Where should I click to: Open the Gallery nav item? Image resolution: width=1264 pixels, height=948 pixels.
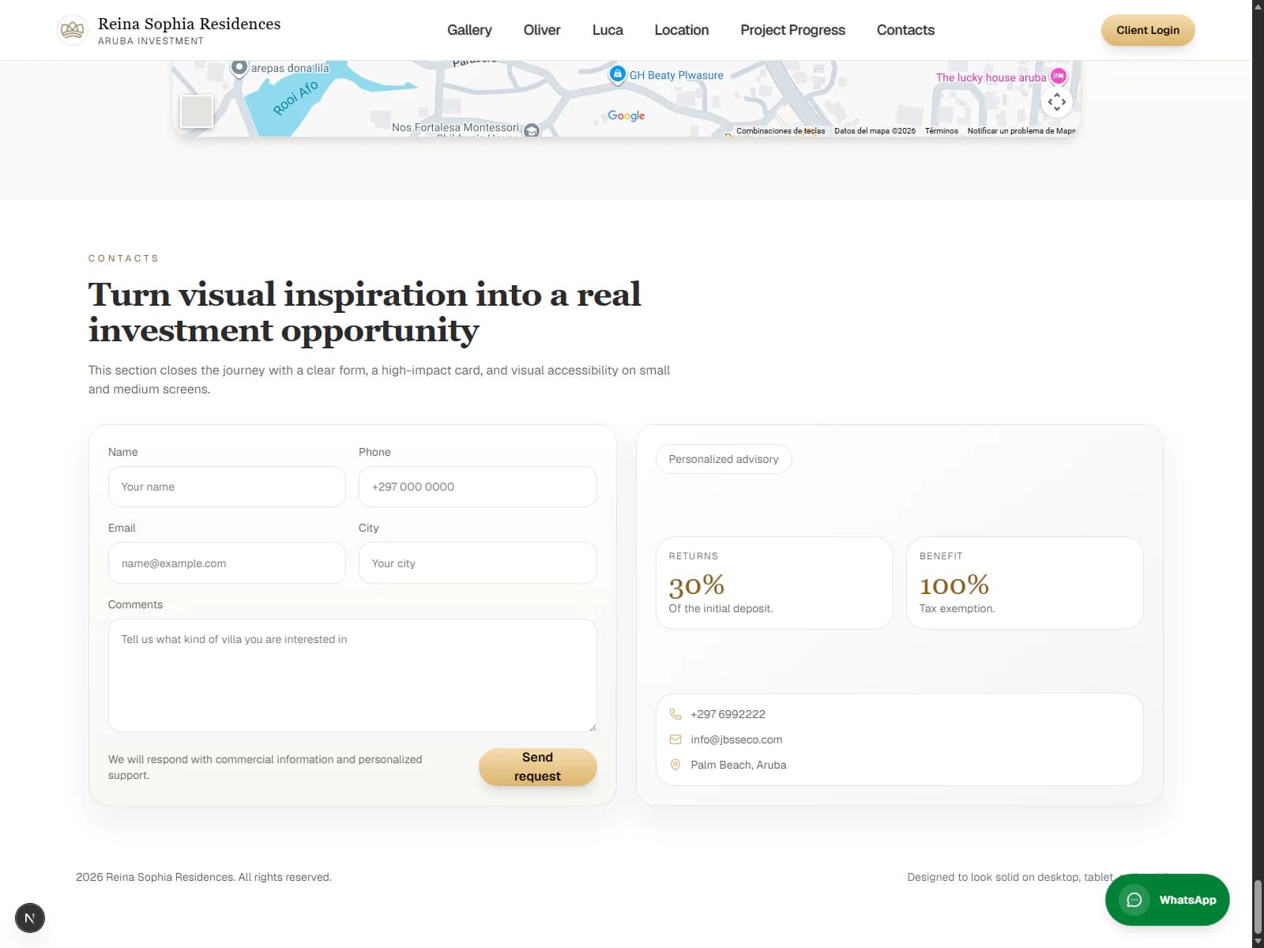[x=469, y=30]
